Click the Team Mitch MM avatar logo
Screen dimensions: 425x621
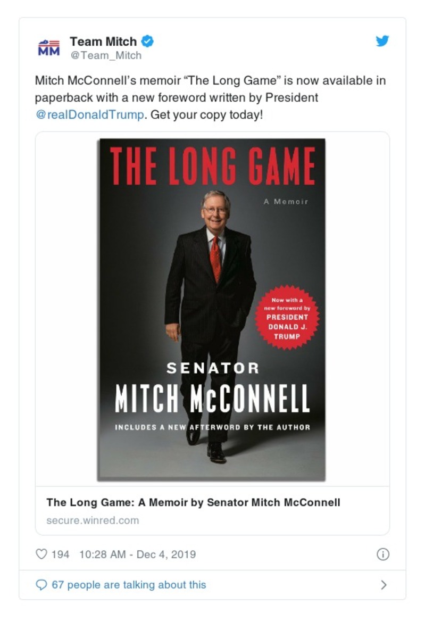coord(49,47)
